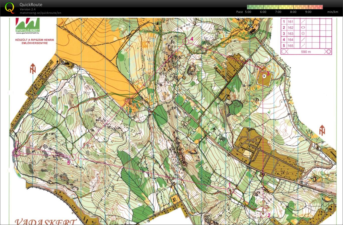343x225 pixels.
Task: Click the dotted circle symbol in row 163
Action: coord(303,34)
